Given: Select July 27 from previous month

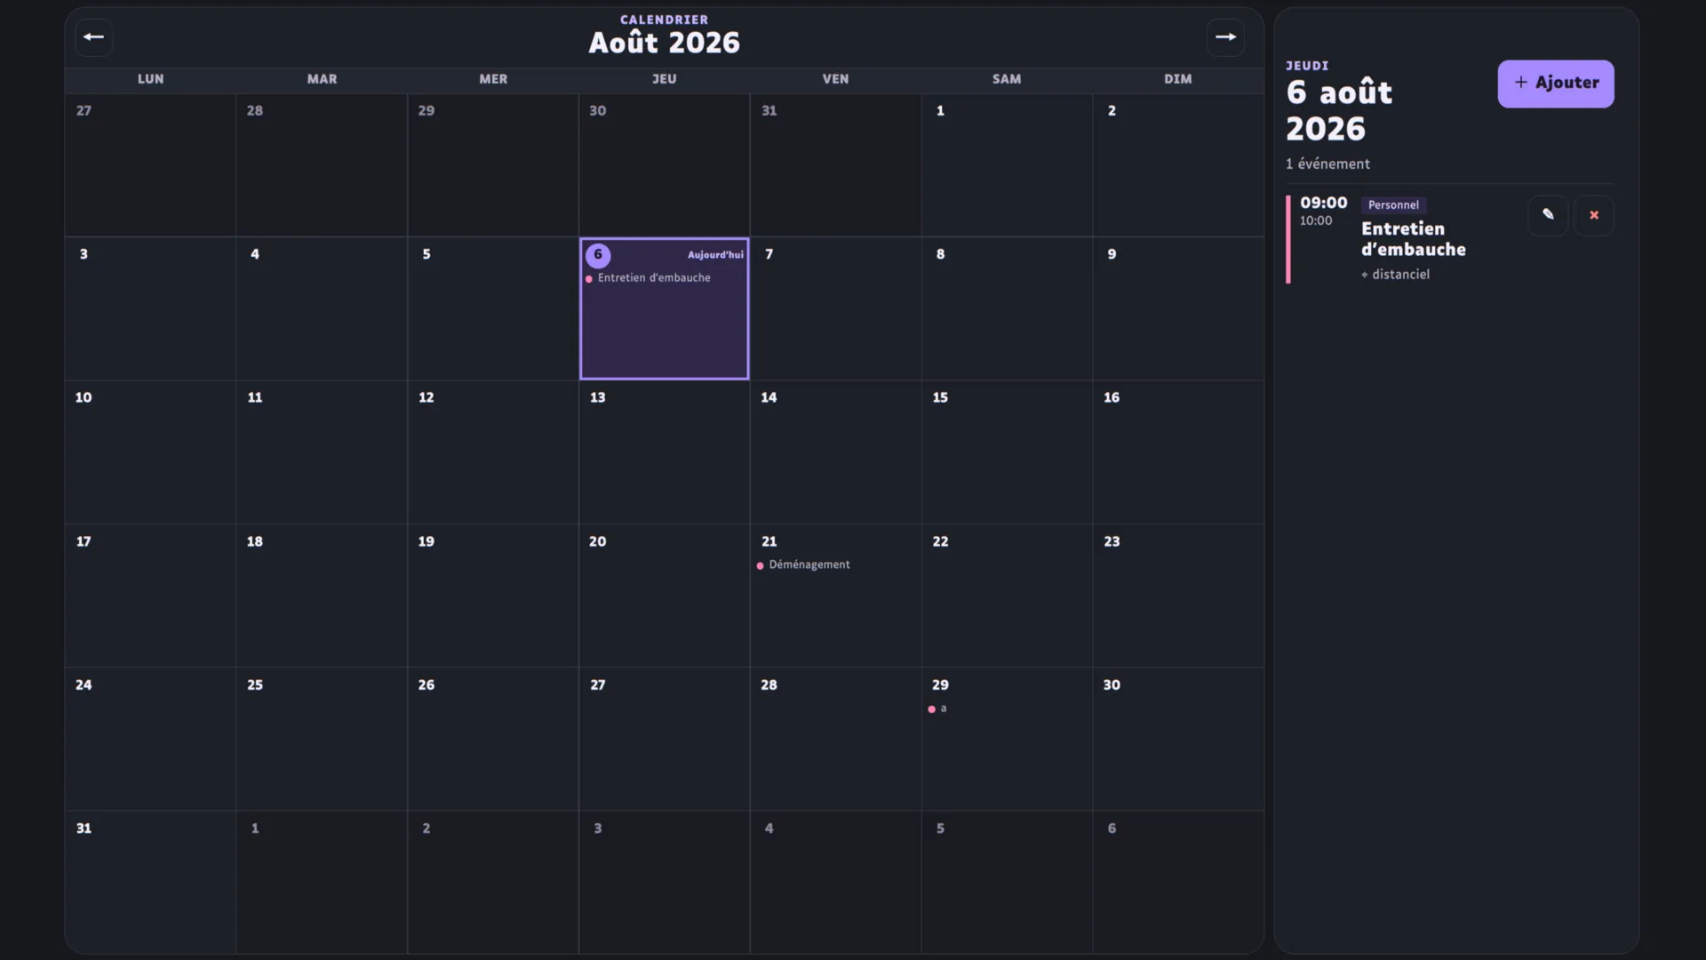Looking at the screenshot, I should pos(150,165).
